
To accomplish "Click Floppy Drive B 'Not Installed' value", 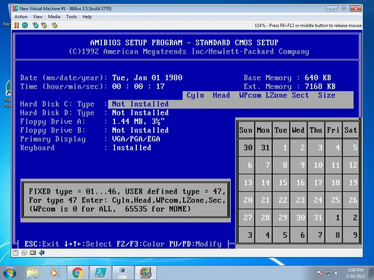I will coord(140,130).
